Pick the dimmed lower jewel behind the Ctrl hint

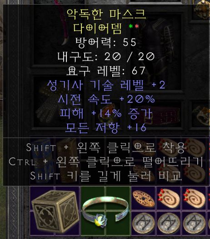coord(144,172)
